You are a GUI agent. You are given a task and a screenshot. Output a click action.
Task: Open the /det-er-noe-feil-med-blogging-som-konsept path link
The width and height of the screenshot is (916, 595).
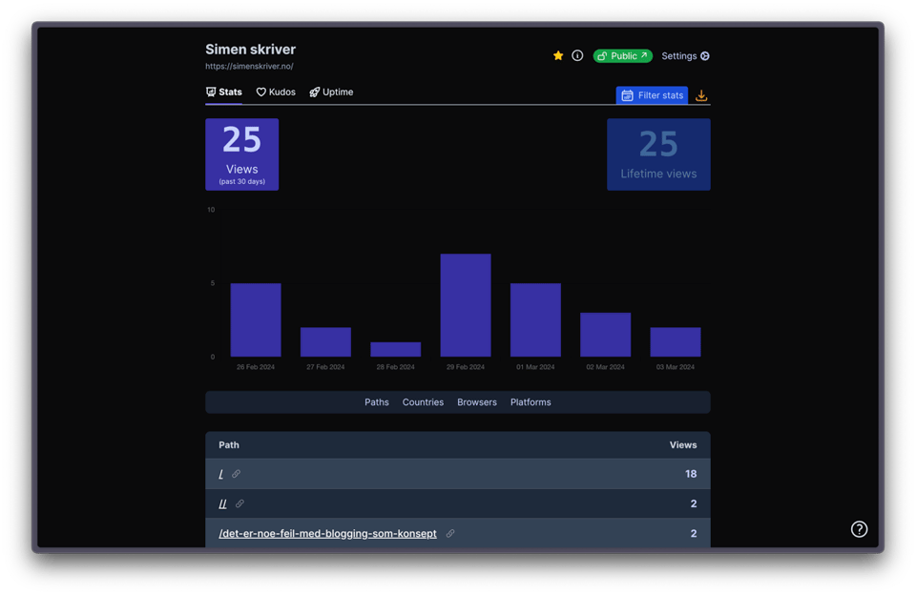pos(327,534)
